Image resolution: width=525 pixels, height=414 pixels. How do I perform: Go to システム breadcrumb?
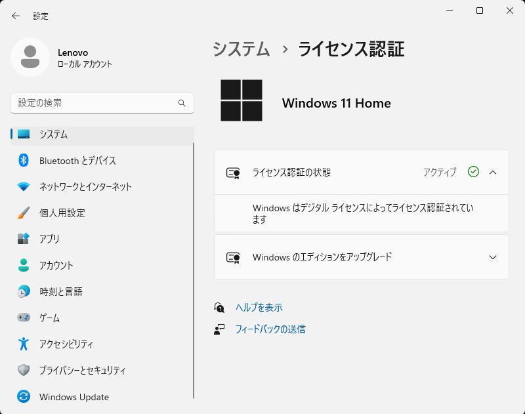[x=241, y=49]
